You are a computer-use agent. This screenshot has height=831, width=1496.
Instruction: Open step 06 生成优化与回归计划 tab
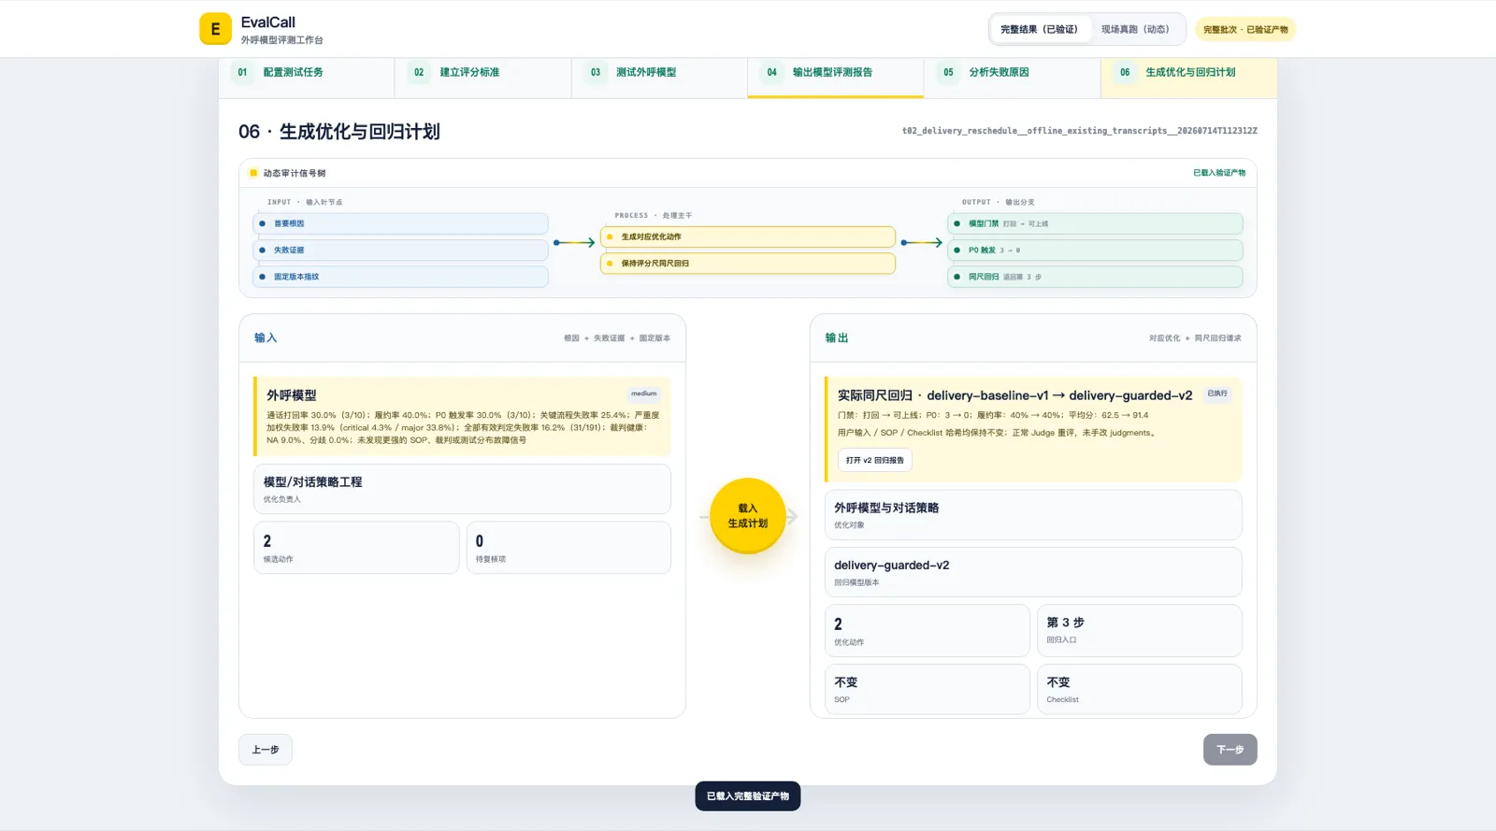pos(1189,77)
